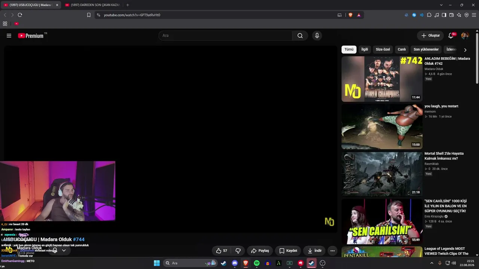Open the YouTube guide hamburger menu

pyautogui.click(x=9, y=35)
